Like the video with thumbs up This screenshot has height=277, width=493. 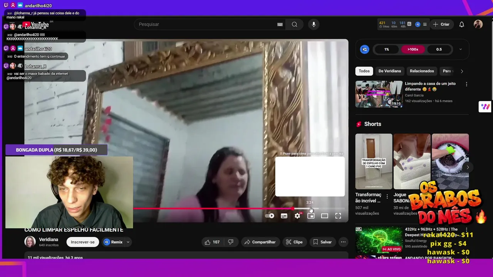coord(212,242)
